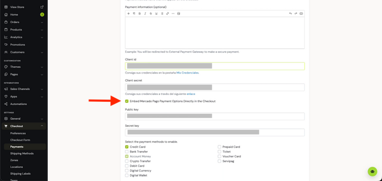Undo the last edit in editor toolbar

coord(290,14)
